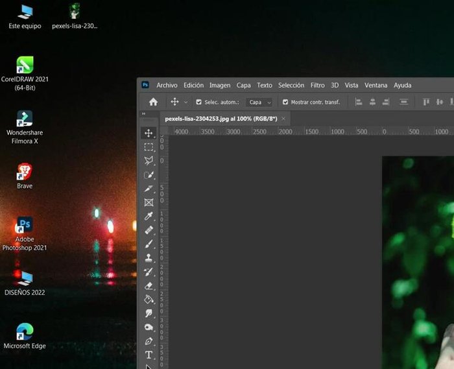This screenshot has height=369, width=454.
Task: Open the 3D menu
Action: click(335, 86)
